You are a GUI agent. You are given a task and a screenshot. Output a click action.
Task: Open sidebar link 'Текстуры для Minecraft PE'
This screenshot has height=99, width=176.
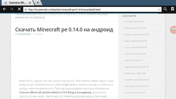point(137,86)
